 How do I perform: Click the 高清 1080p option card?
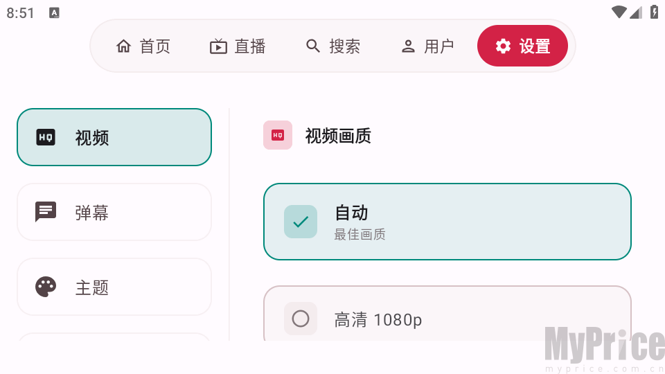(x=447, y=314)
